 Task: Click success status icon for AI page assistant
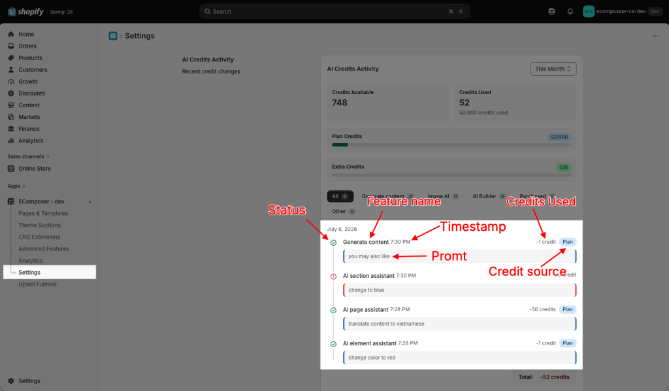(x=334, y=311)
